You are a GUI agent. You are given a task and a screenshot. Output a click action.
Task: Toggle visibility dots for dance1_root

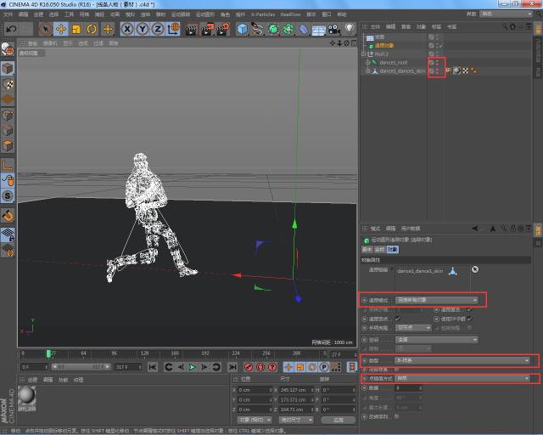437,63
